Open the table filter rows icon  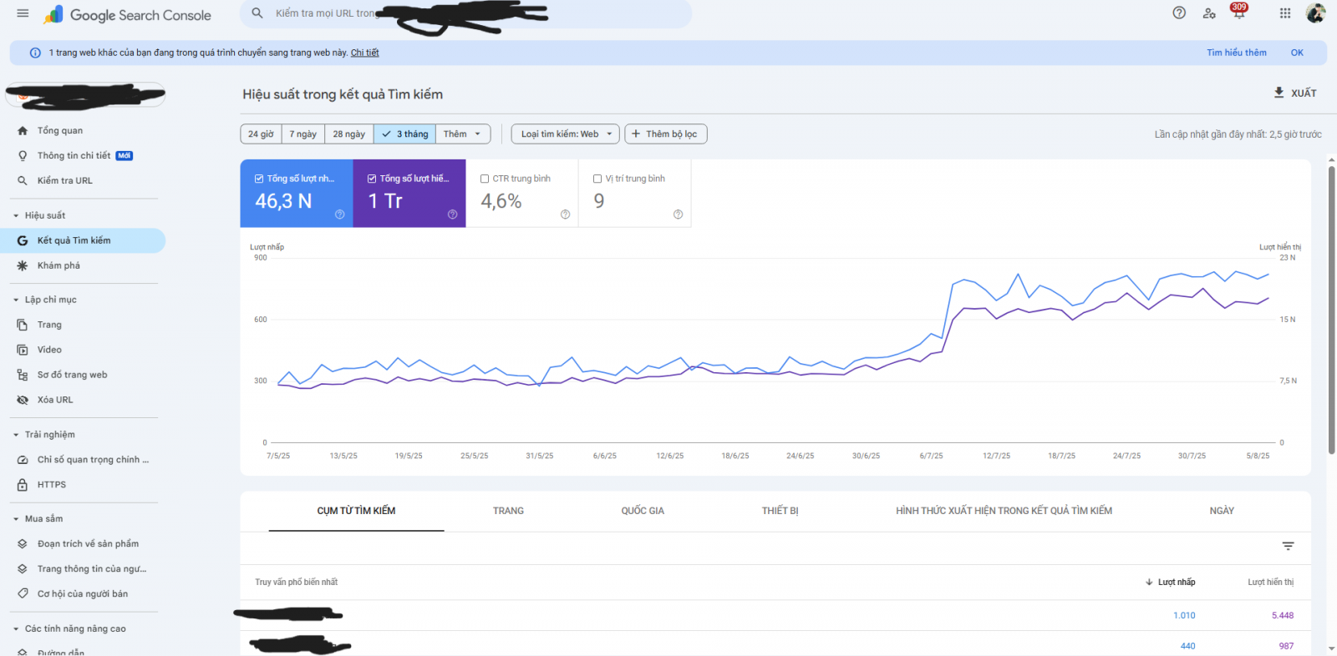coord(1288,546)
